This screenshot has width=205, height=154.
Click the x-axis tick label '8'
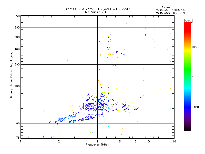tap(136, 141)
